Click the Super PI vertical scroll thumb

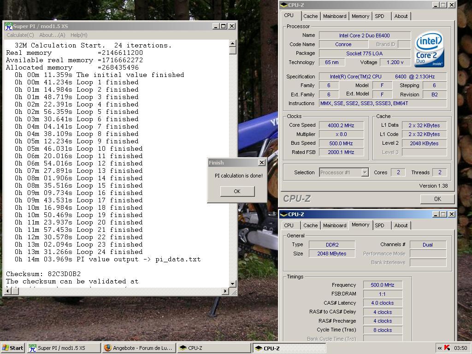coord(232,51)
